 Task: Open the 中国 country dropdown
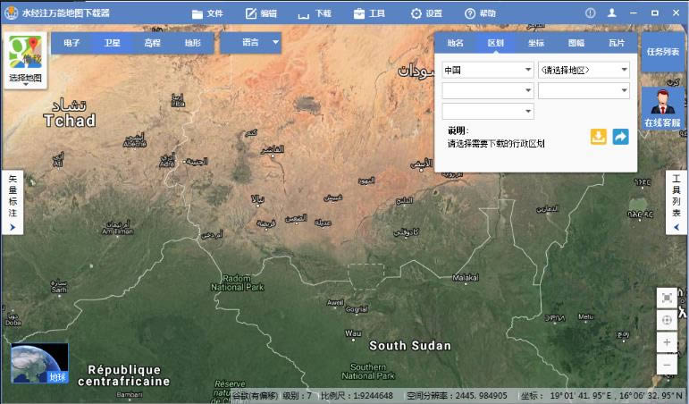point(487,70)
